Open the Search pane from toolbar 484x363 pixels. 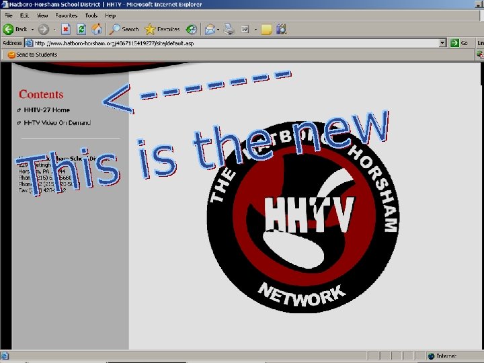tap(124, 30)
